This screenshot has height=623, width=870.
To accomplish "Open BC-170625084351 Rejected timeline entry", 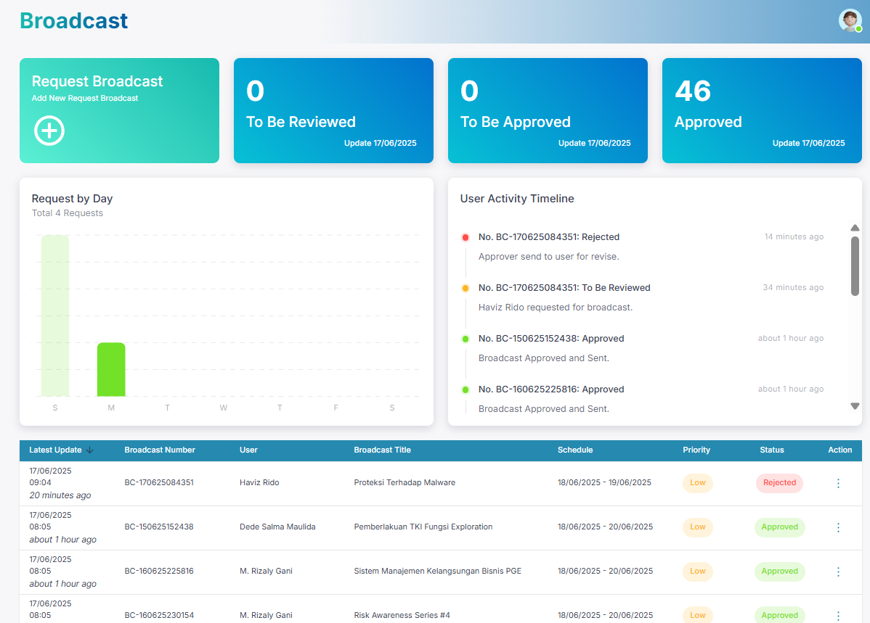I will click(548, 237).
